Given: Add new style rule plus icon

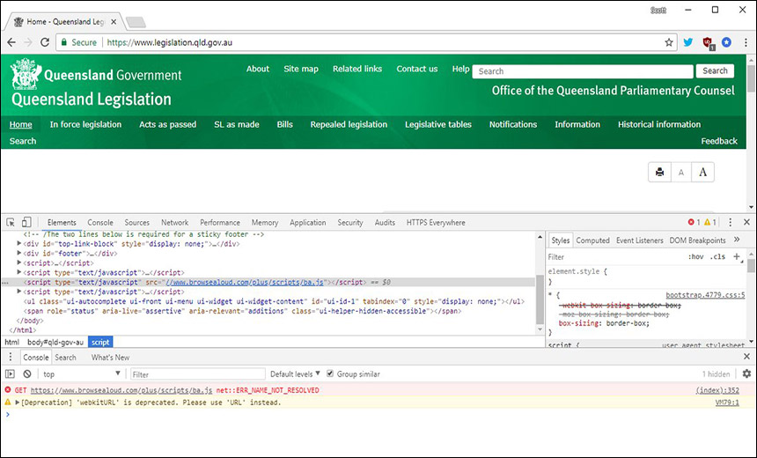Looking at the screenshot, I should click(x=737, y=256).
